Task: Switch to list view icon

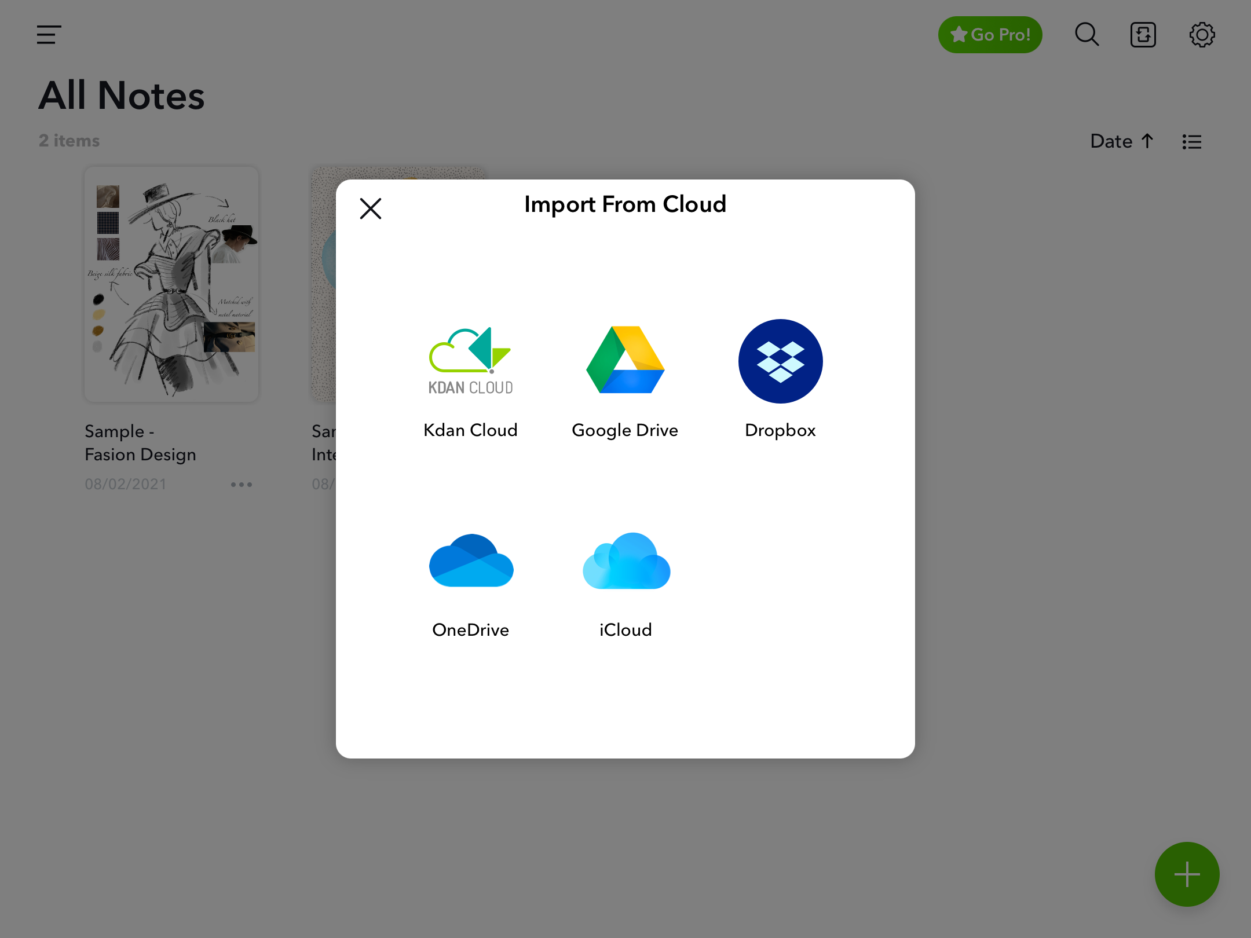Action: click(1192, 142)
